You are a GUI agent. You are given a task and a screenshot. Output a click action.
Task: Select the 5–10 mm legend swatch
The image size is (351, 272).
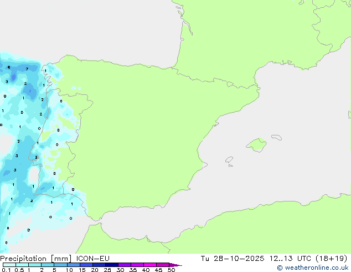(60, 265)
